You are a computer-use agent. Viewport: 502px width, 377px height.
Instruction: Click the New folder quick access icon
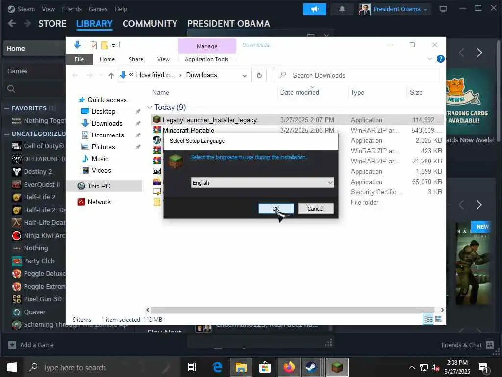click(104, 45)
